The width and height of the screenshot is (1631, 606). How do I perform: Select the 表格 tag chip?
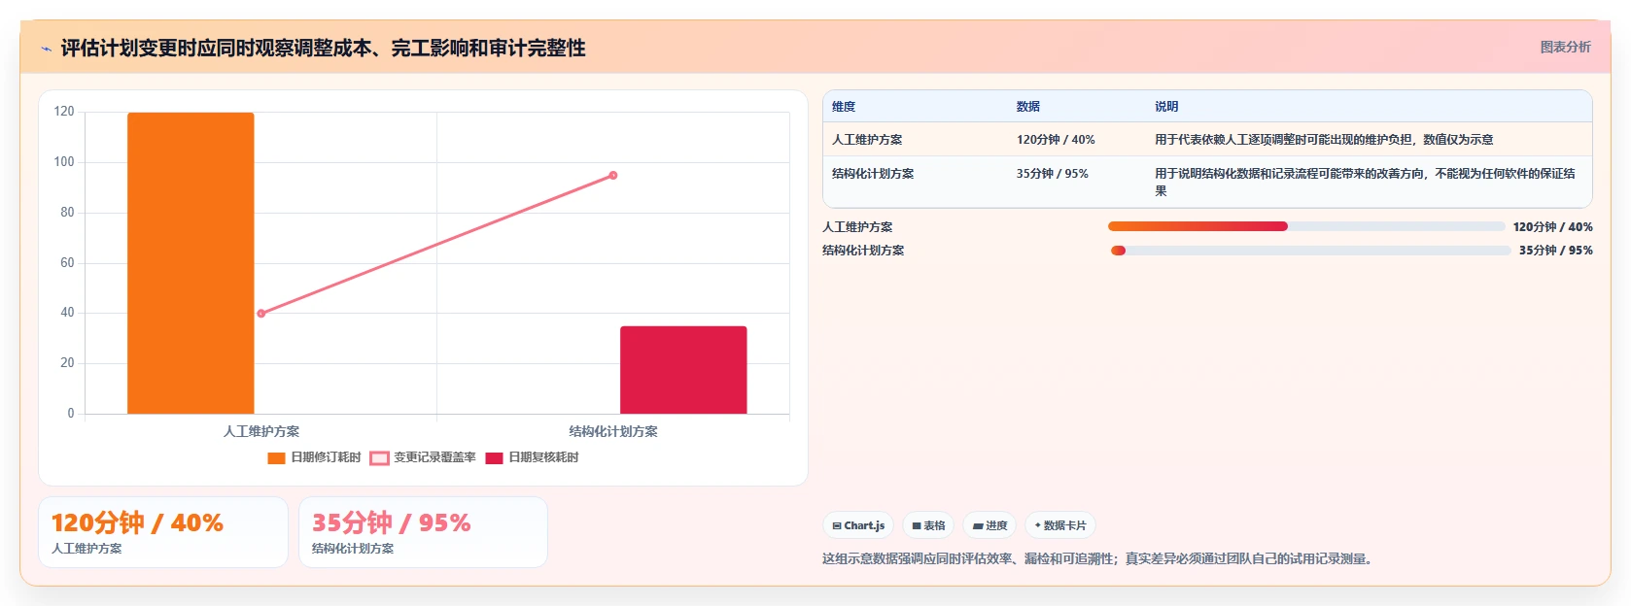928,525
